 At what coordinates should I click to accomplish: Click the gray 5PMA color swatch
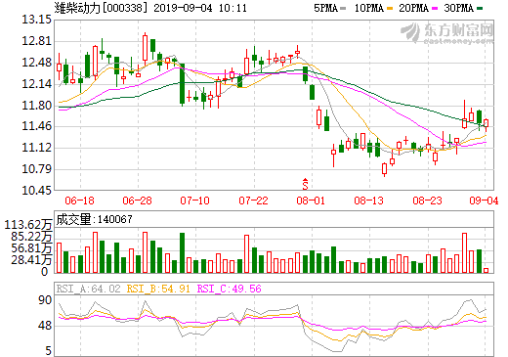pos(343,9)
